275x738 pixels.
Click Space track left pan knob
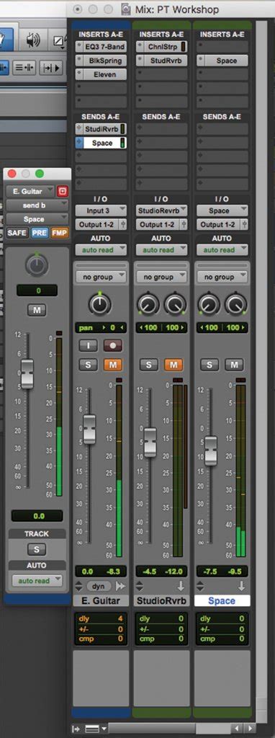209,305
